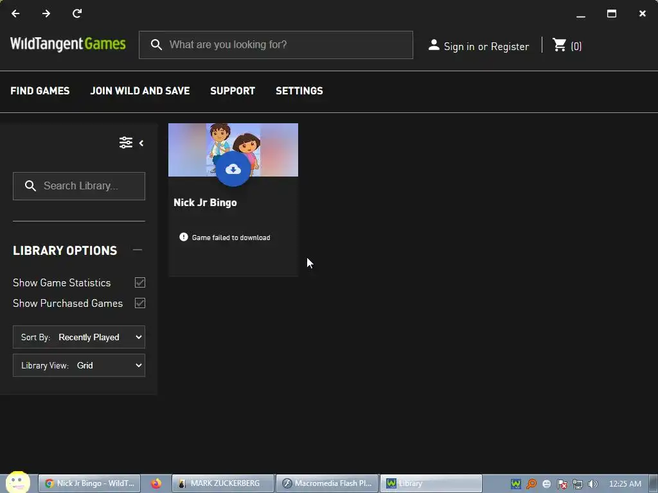Screen dimensions: 658x493
Task: Open Sign in or Register
Action: pyautogui.click(x=486, y=46)
